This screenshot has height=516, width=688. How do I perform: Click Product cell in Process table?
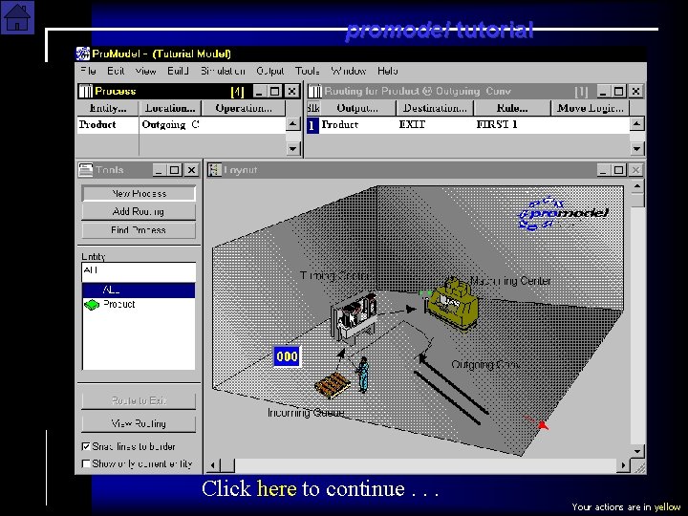pos(107,125)
